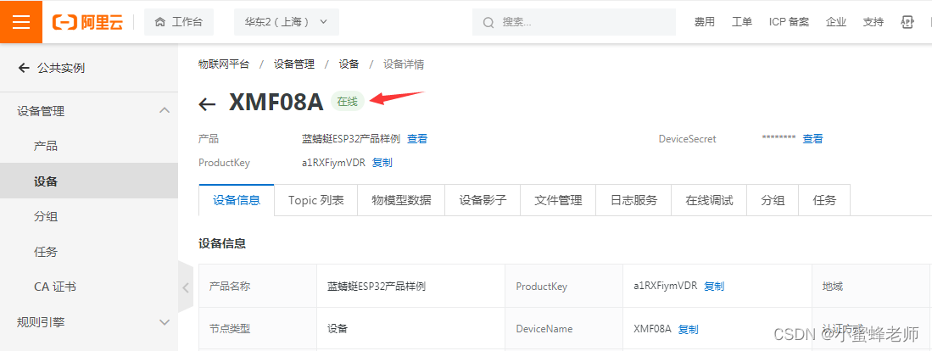Go back to 公共实例

51,68
